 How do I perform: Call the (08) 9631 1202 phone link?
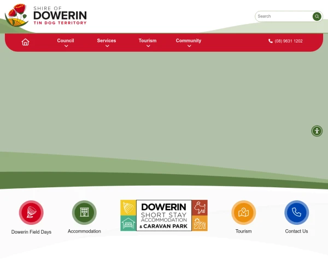coord(289,41)
